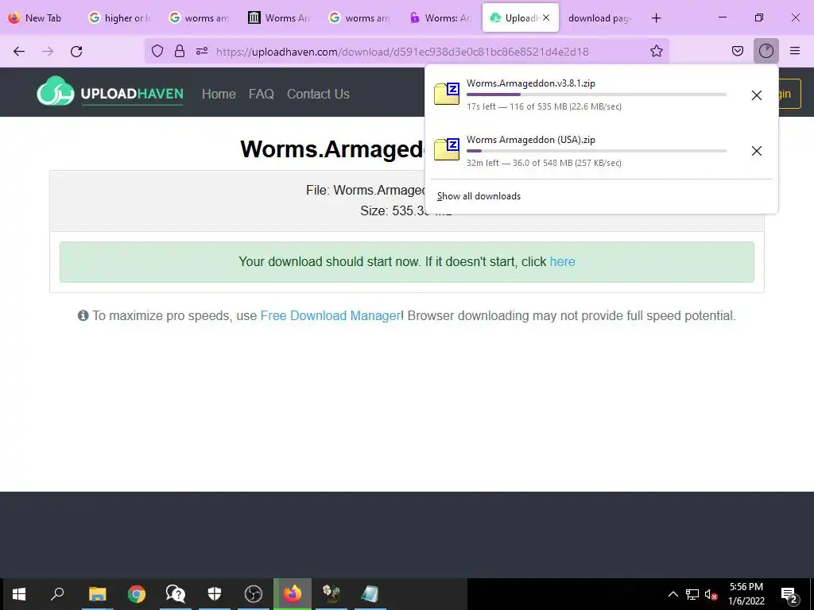Select '32m left — 36.0 of 548 MB' status text
The width and height of the screenshot is (814, 610).
pos(544,162)
